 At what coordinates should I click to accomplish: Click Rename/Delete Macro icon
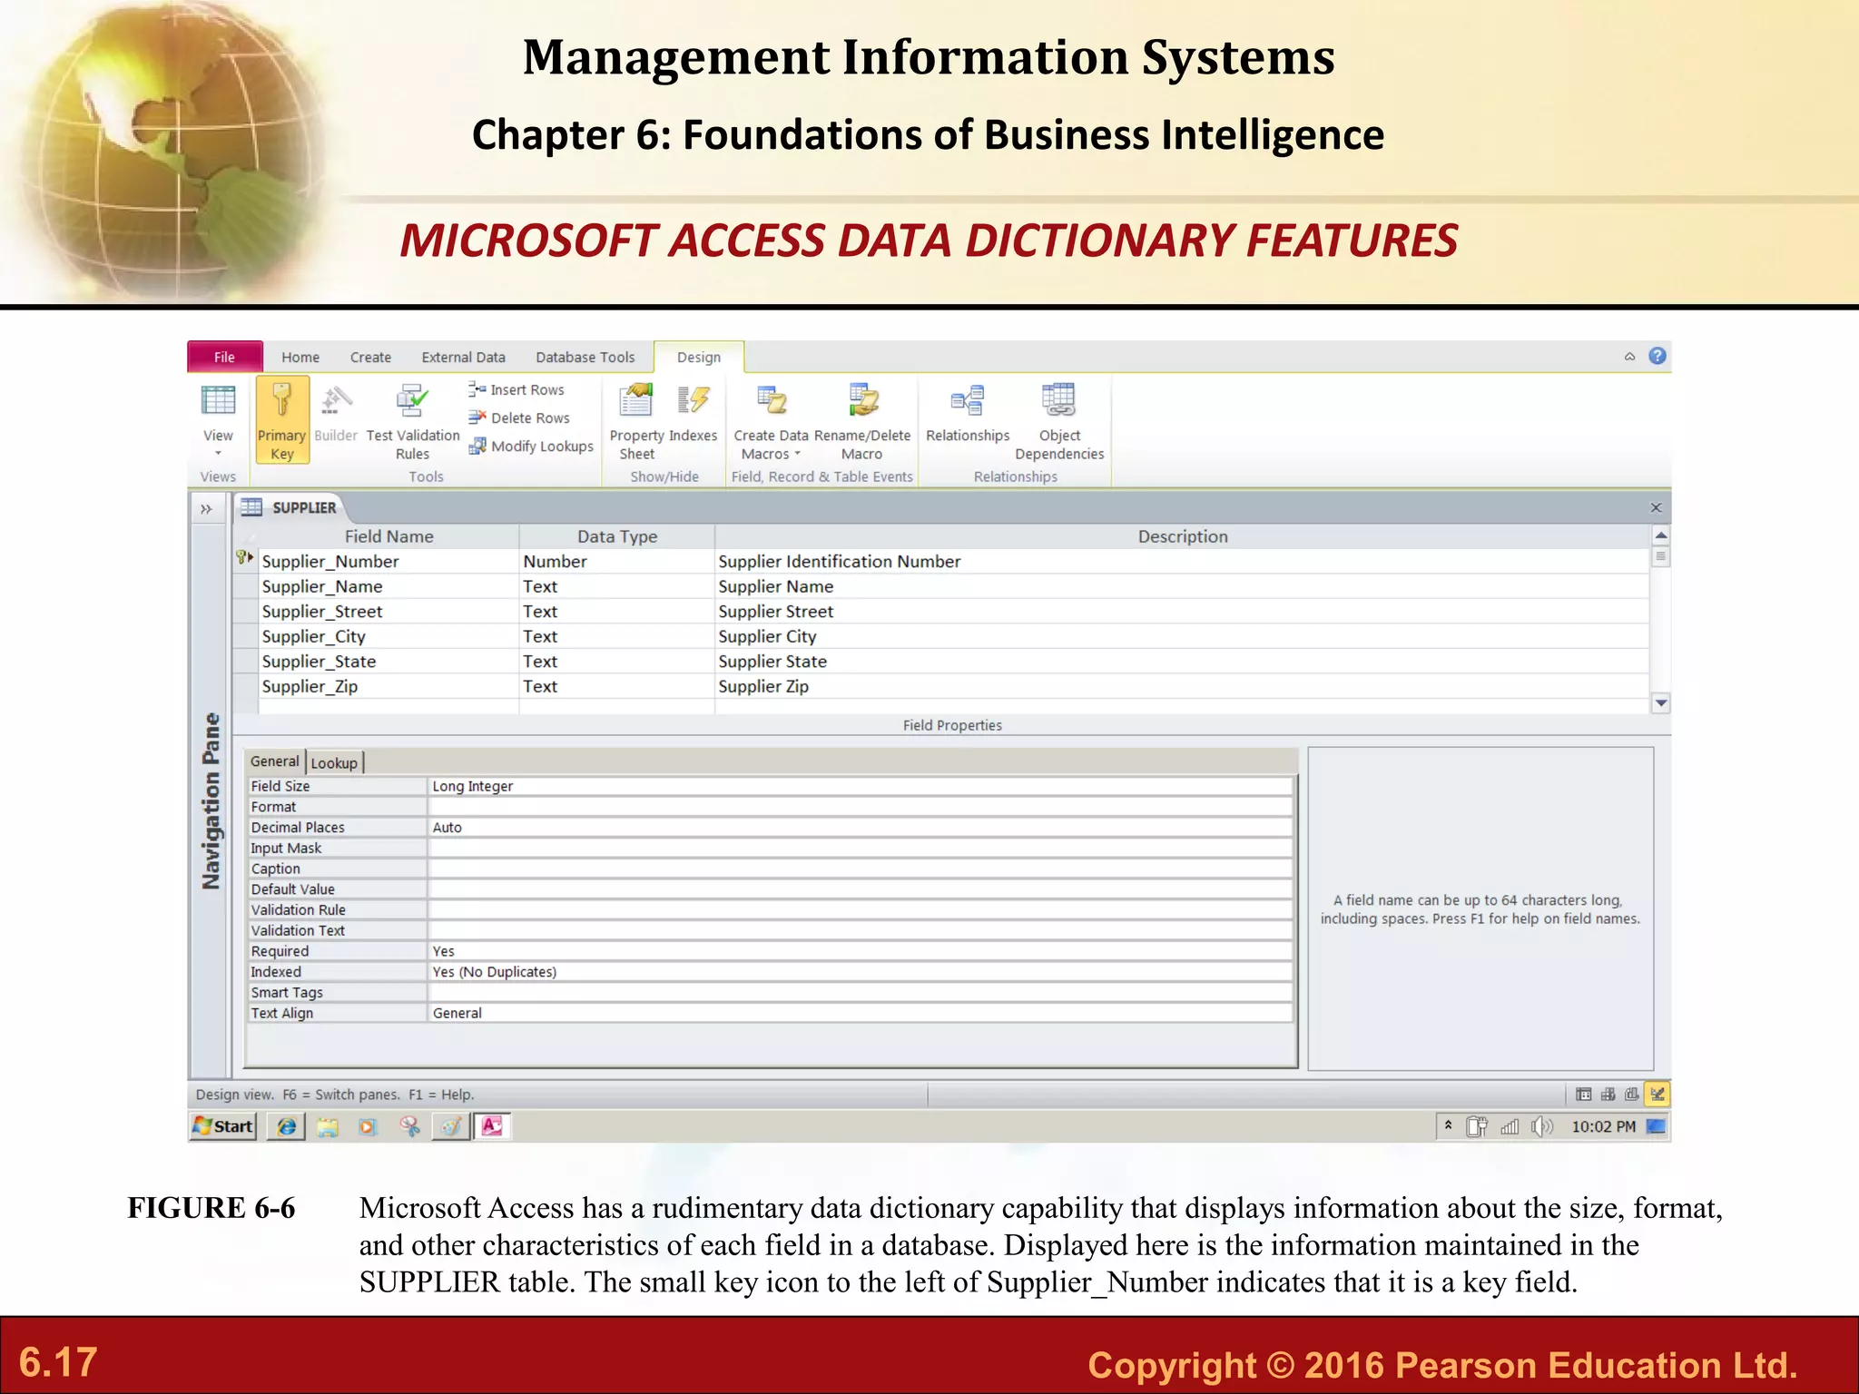pos(863,400)
